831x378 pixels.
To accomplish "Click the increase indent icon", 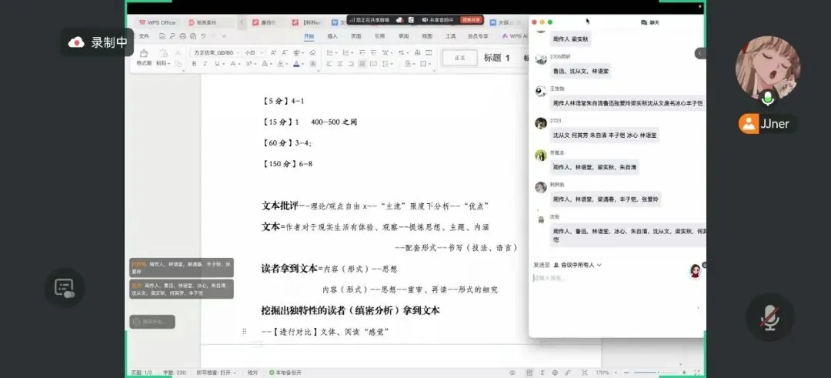I will (x=373, y=52).
